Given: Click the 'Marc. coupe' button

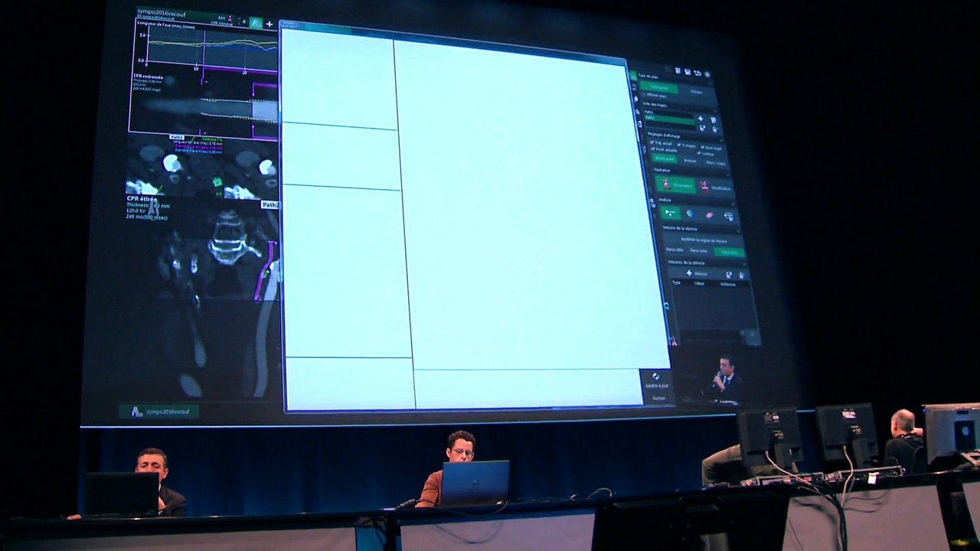Looking at the screenshot, I should (x=716, y=163).
